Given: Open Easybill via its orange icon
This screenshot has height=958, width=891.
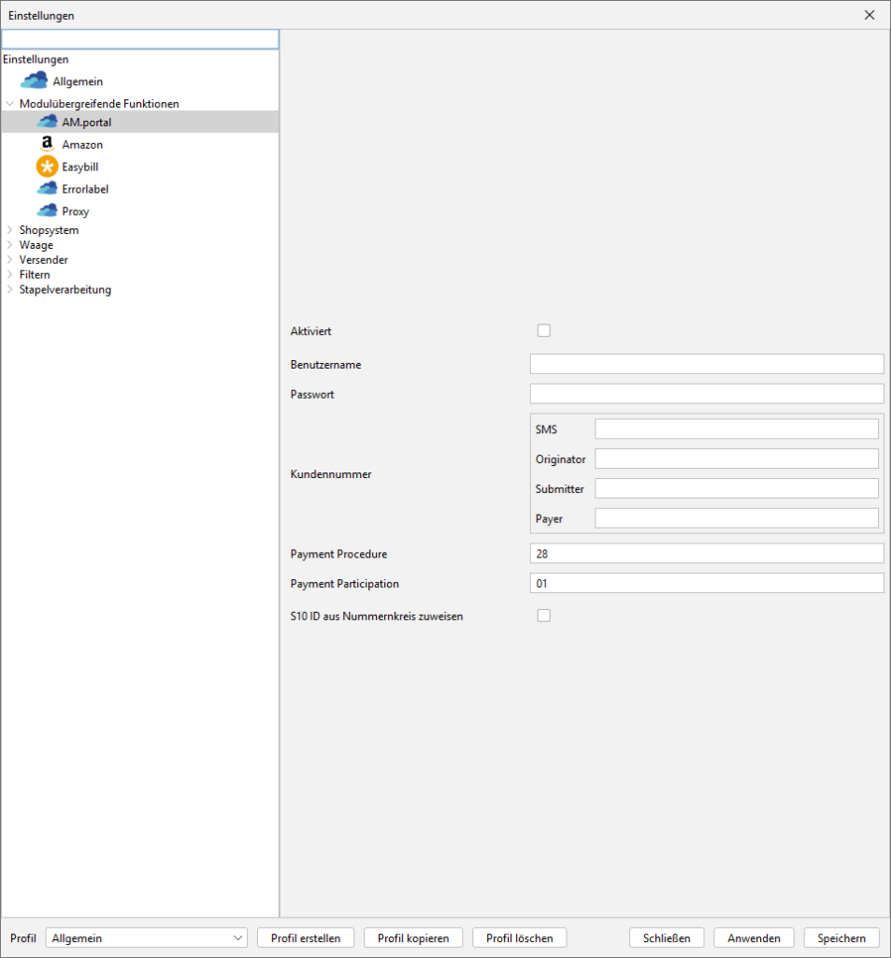Looking at the screenshot, I should (47, 167).
